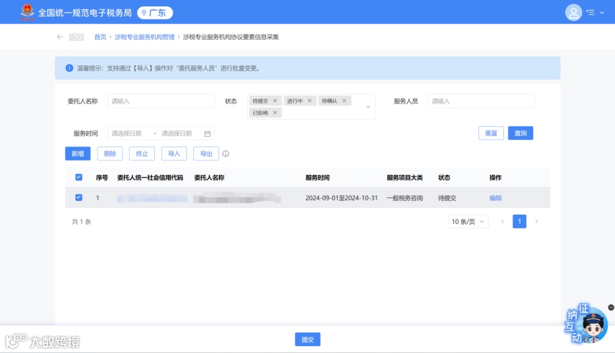Expand the chevron at the header's far right
The image size is (615, 353).
601,12
